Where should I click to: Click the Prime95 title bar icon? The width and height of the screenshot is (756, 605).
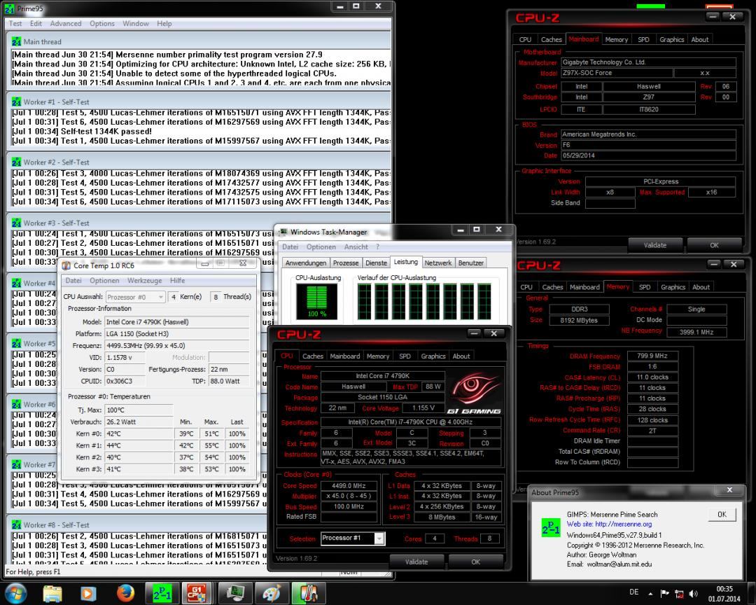[x=10, y=8]
